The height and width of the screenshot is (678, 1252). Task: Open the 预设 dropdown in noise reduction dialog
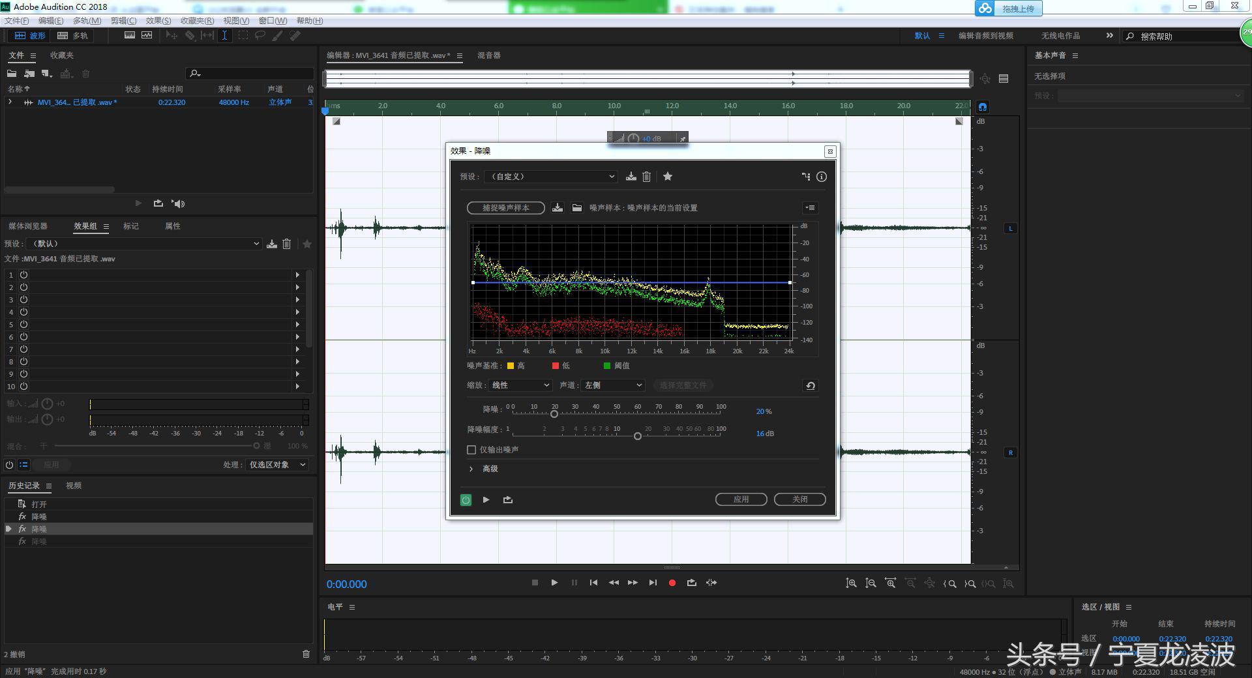coord(550,177)
